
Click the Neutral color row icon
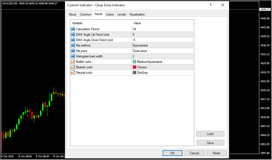pyautogui.click(x=73, y=73)
